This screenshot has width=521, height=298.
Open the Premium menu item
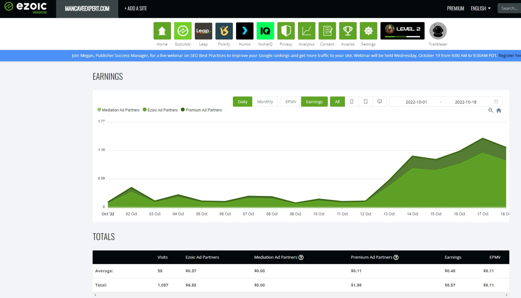point(455,8)
